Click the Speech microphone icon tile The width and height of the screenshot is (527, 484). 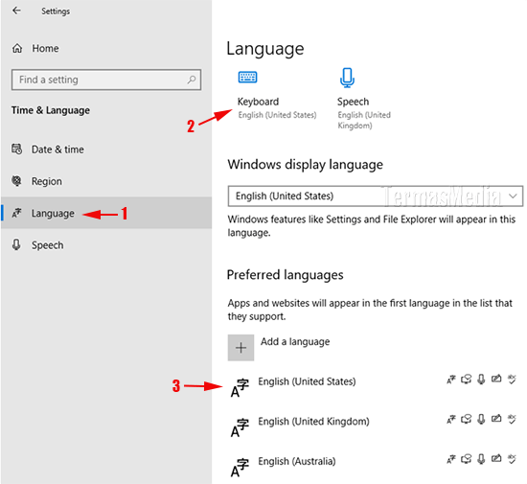(347, 78)
